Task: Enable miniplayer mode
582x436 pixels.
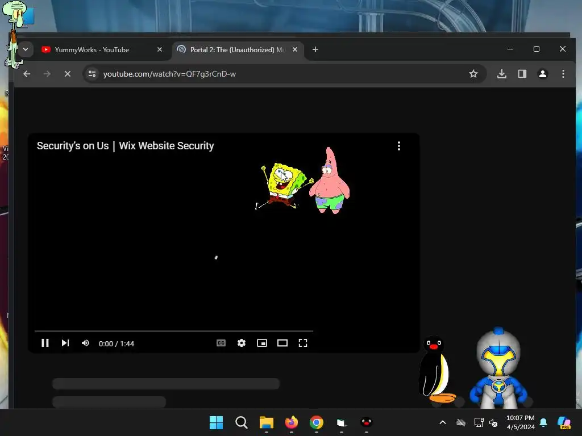Action: [262, 343]
